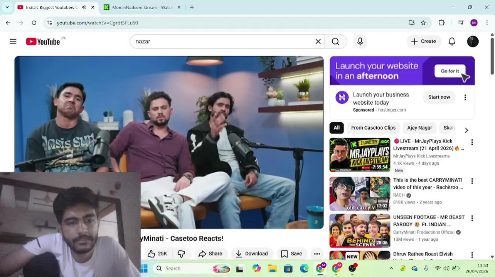Click Go for it ad banner button
495x277 pixels.
click(x=450, y=71)
